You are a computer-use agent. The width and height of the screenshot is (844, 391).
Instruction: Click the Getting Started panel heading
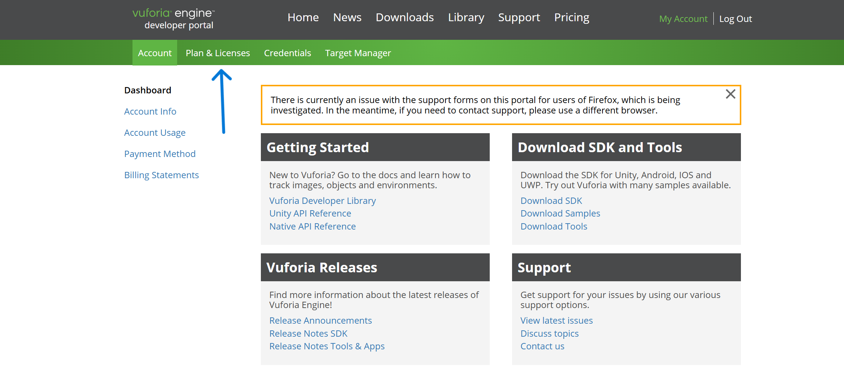pos(317,147)
